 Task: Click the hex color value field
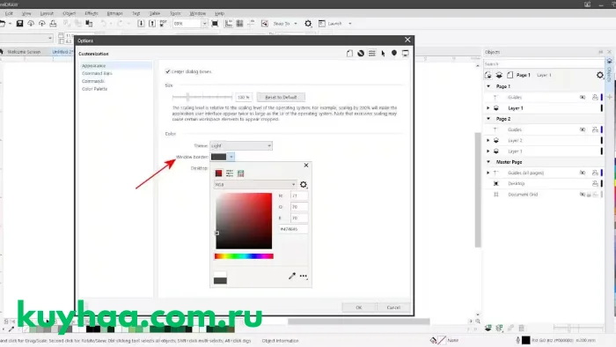pos(293,229)
